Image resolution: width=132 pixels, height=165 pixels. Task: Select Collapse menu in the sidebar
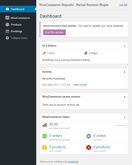pyautogui.click(x=18, y=38)
